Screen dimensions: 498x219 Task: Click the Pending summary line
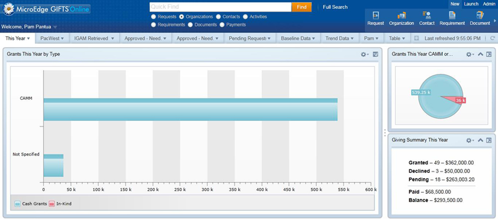pyautogui.click(x=441, y=179)
